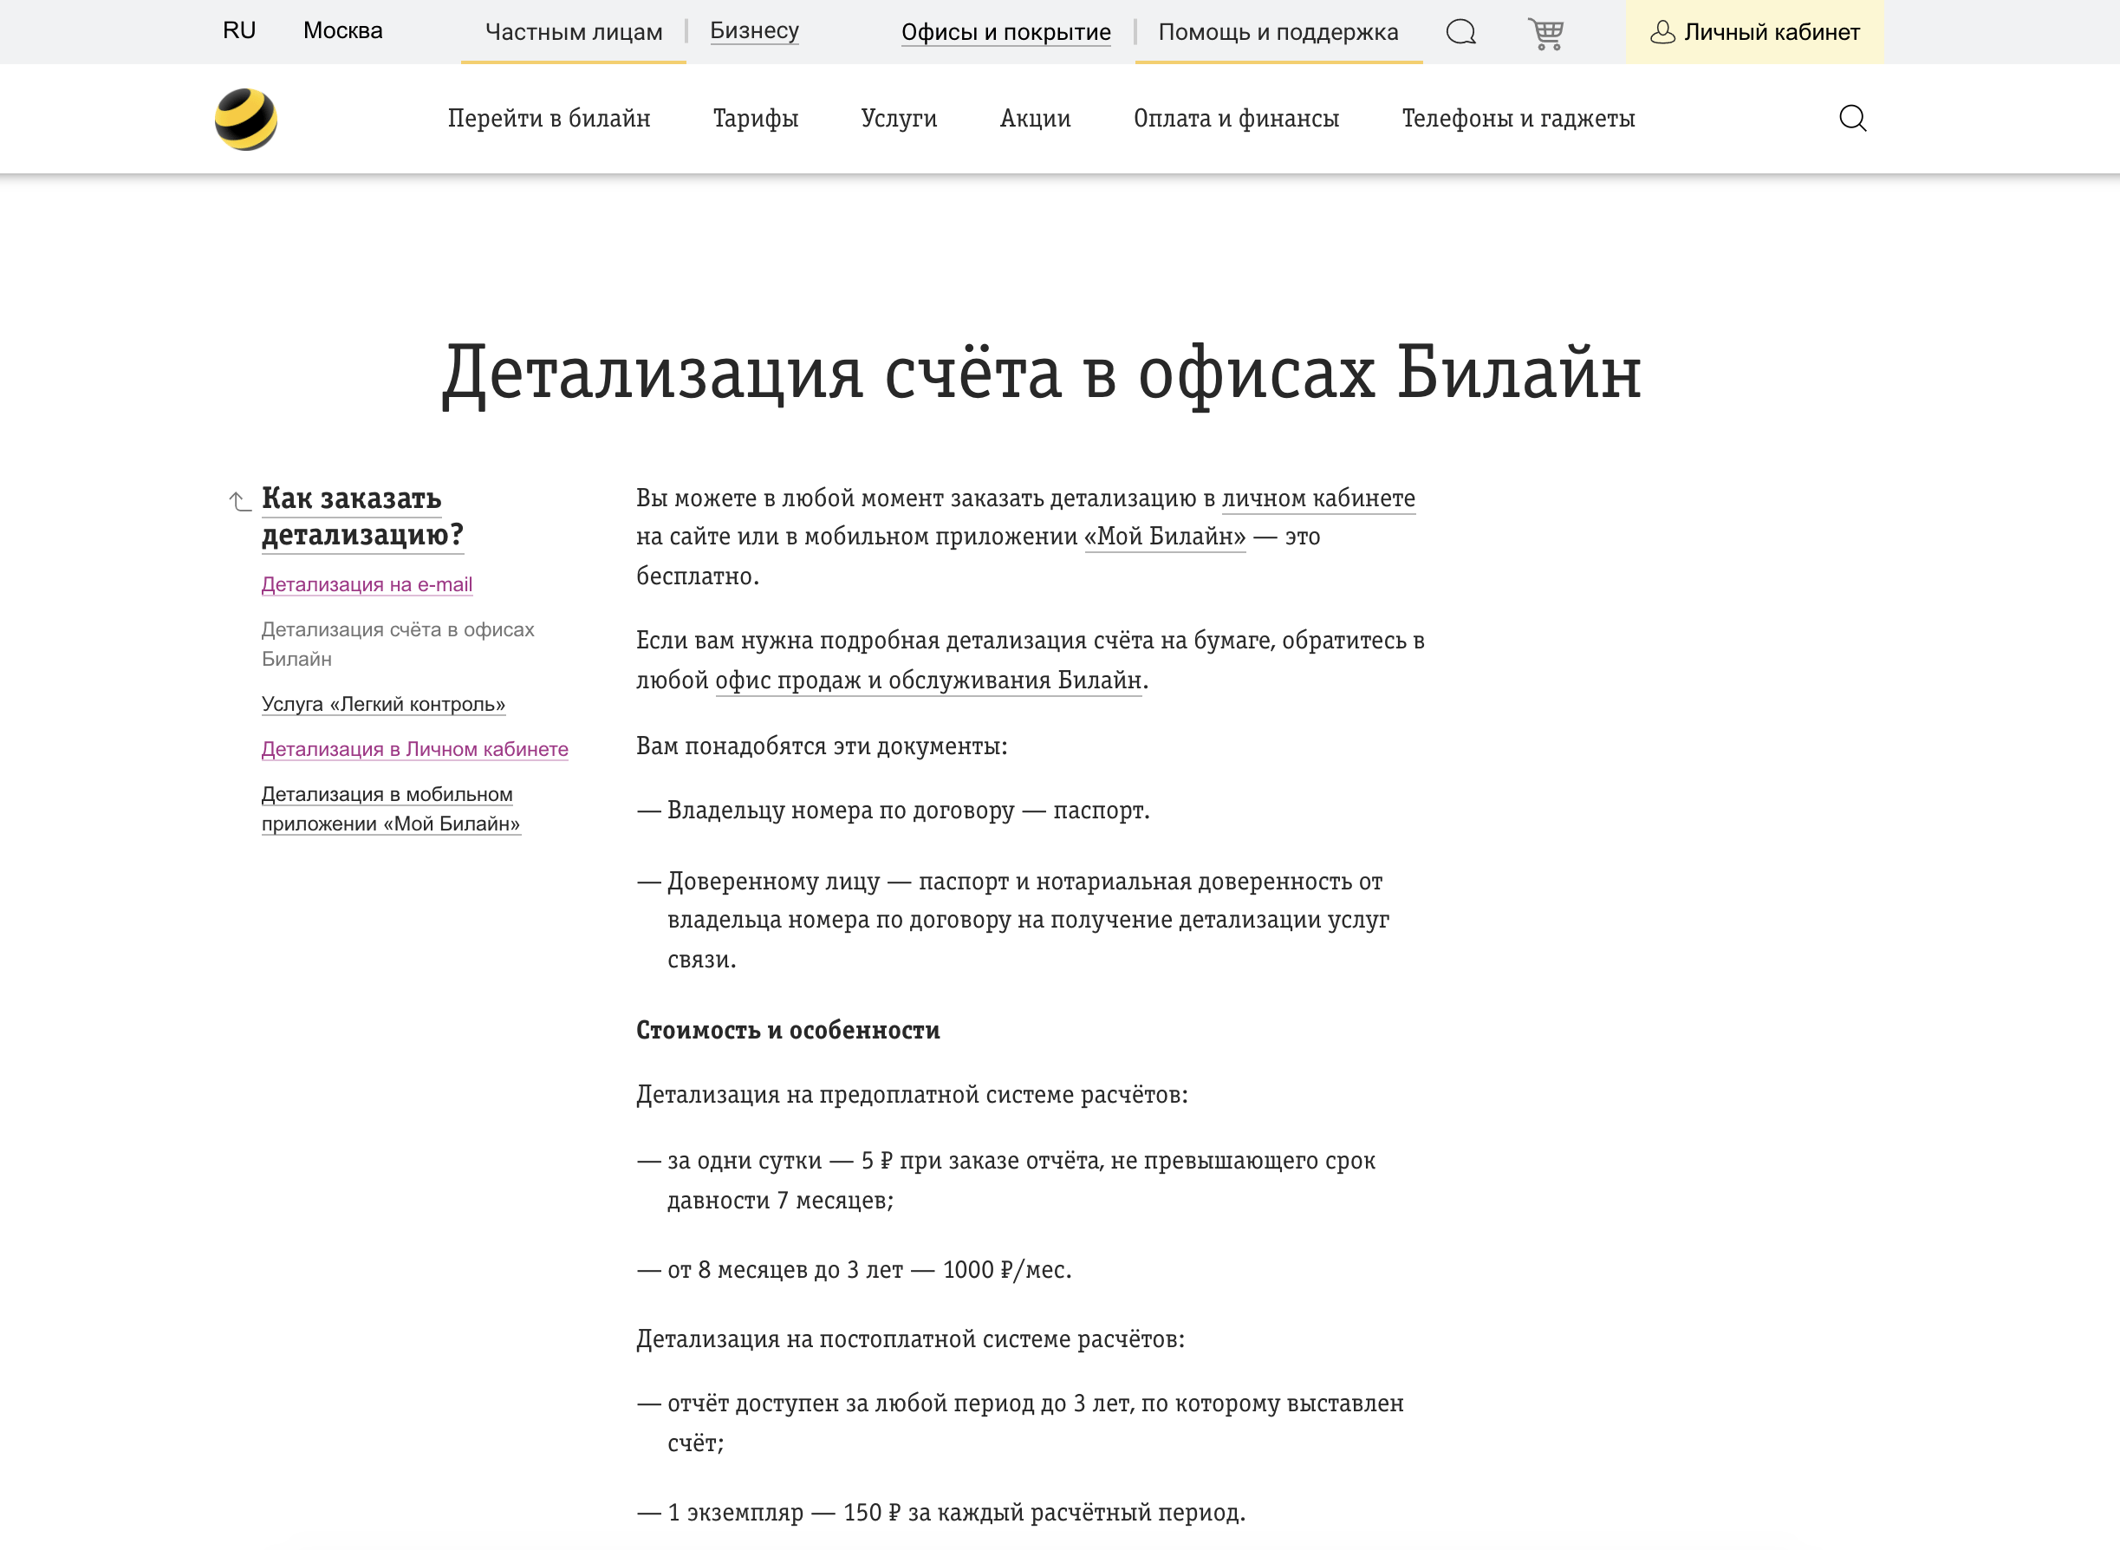Switch language via RU selector
Screen dimensions: 2120x1550
[238, 31]
